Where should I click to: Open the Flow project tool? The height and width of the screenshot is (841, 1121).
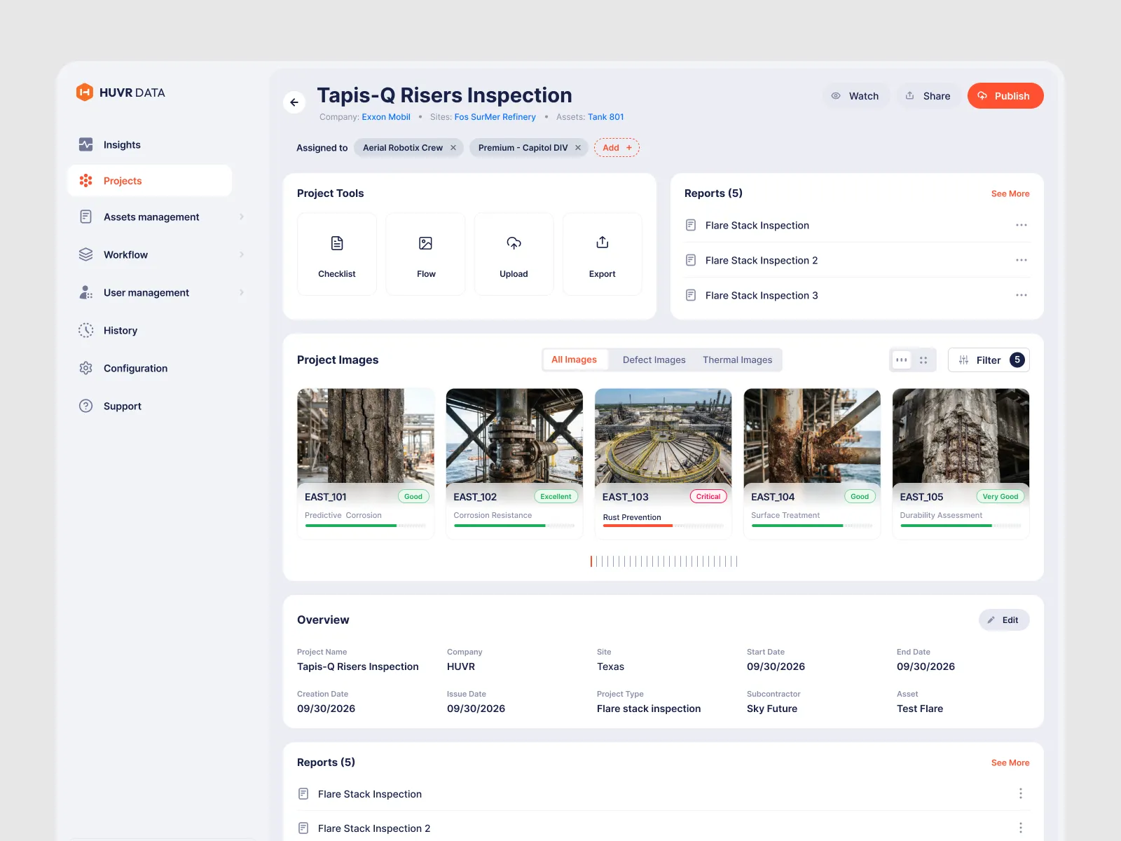[x=425, y=254]
